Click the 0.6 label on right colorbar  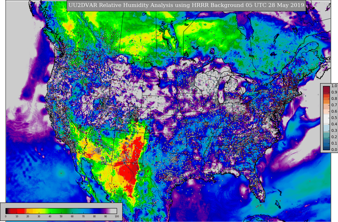coord(334,111)
